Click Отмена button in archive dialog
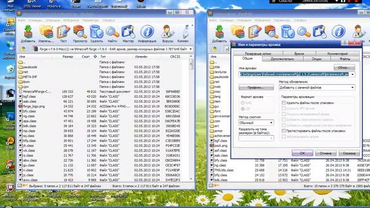 325,153
